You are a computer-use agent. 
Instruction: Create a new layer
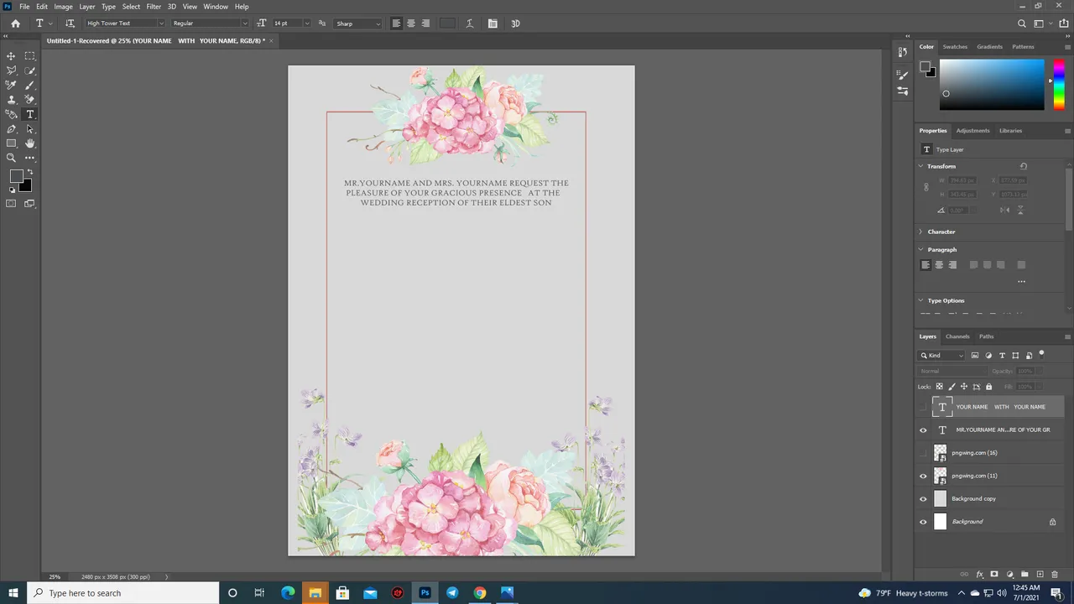[x=1040, y=575]
